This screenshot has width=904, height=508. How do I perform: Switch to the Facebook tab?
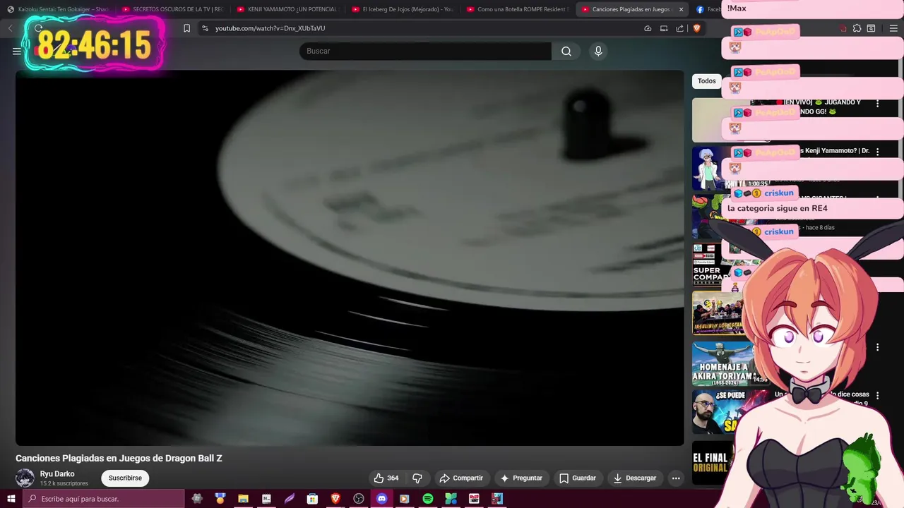coord(706,9)
